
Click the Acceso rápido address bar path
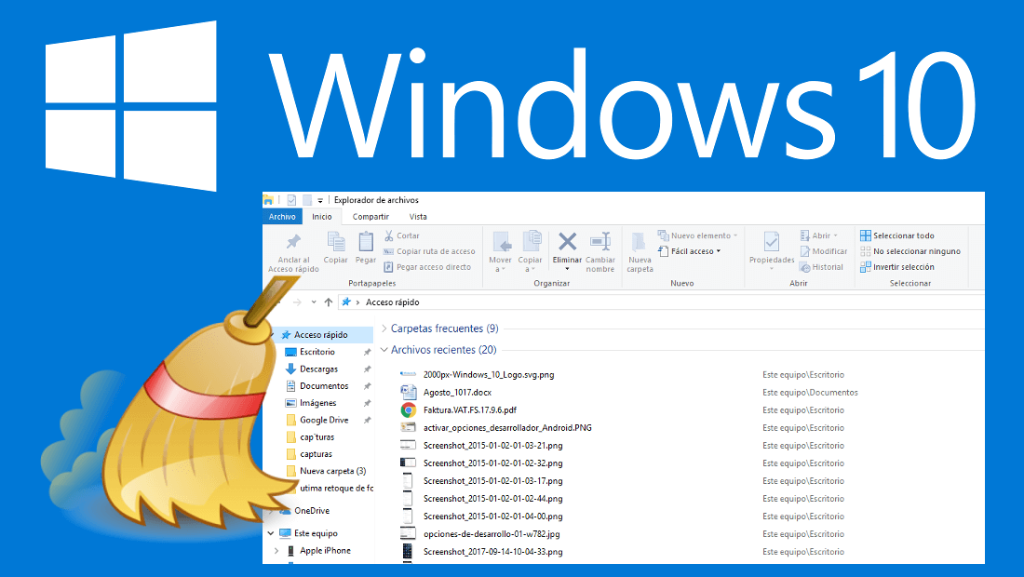393,302
